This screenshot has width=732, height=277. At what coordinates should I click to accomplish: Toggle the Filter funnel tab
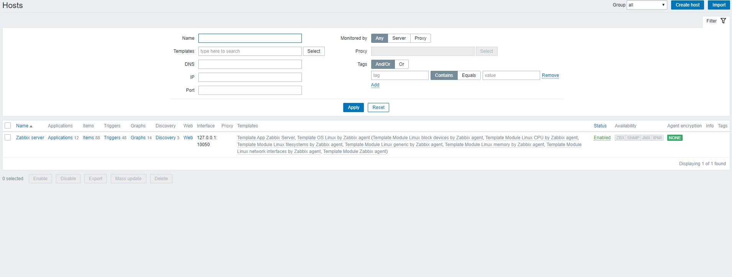click(716, 21)
